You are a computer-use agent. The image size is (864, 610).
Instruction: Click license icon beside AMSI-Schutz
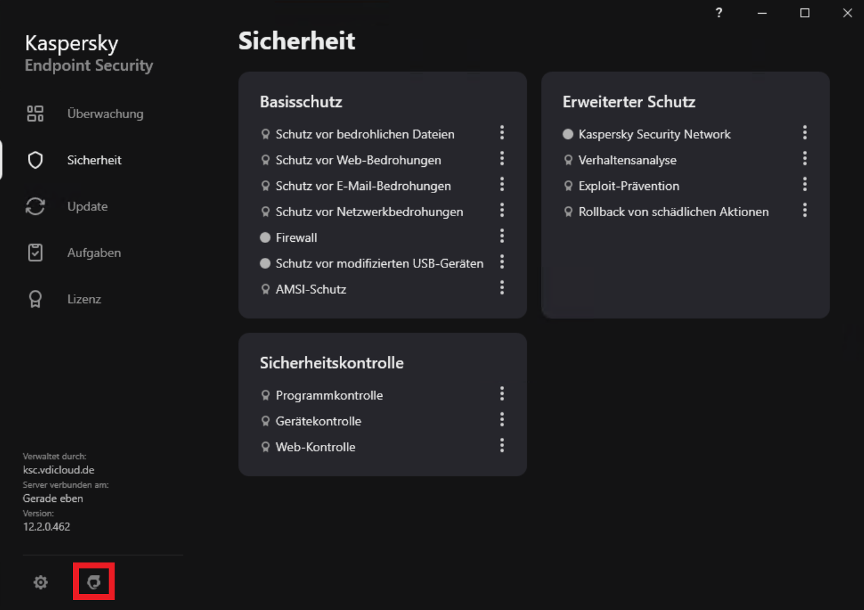[x=265, y=289]
